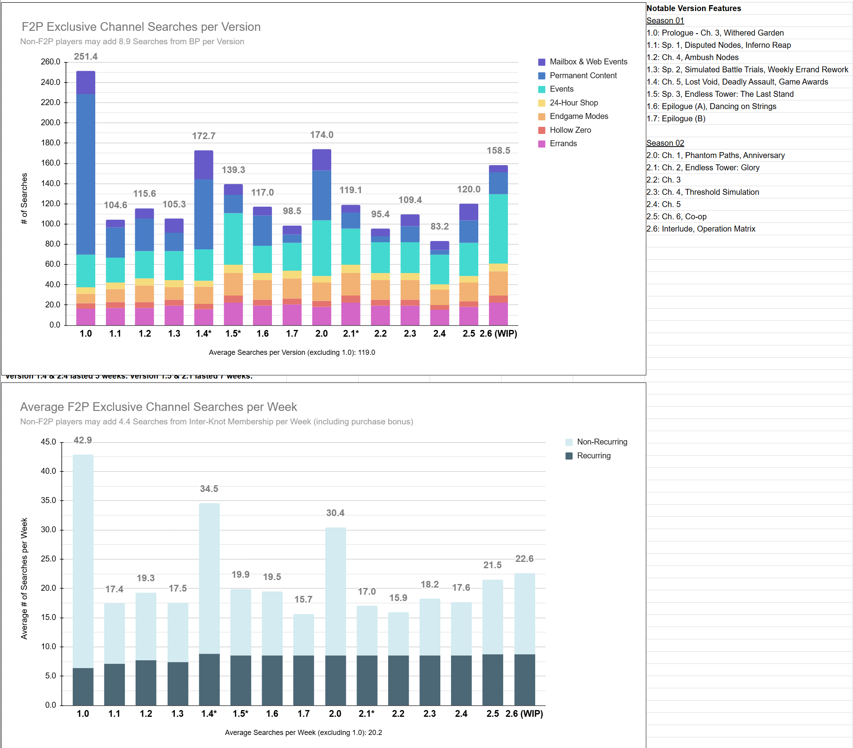Click the Mailbox & Web Events legend swatch
The height and width of the screenshot is (748, 853).
tap(542, 62)
